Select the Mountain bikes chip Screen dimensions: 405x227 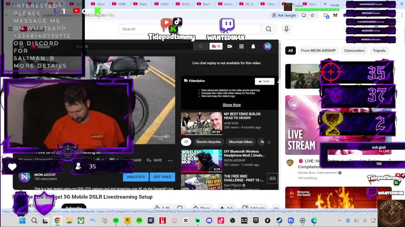241,142
